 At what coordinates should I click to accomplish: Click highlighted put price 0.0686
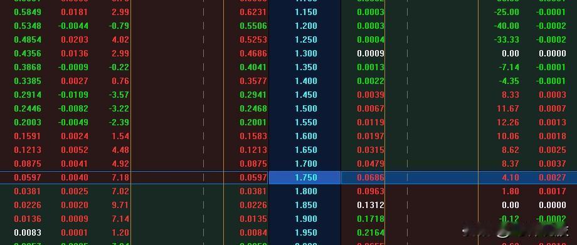(x=371, y=178)
